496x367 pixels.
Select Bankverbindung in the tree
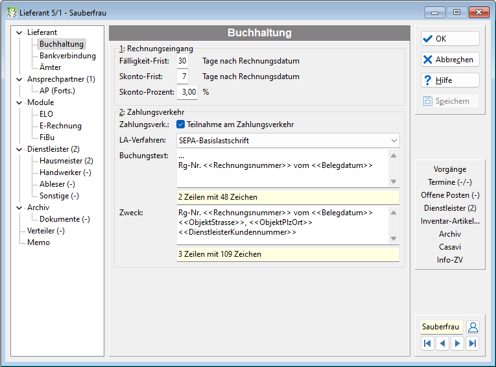pyautogui.click(x=67, y=56)
